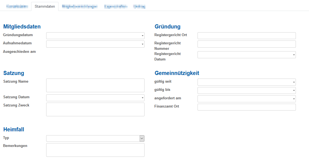The height and width of the screenshot is (168, 309).
Task: Click the Satzung Name label text
Action: point(16,82)
